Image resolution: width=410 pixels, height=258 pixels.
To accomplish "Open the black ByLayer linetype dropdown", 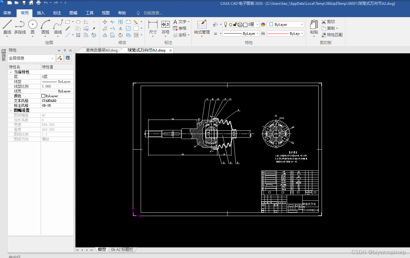I will 241,34.
